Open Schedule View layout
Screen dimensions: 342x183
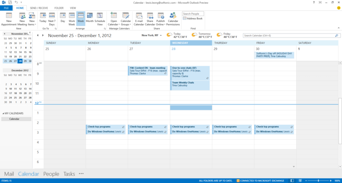click(x=100, y=19)
